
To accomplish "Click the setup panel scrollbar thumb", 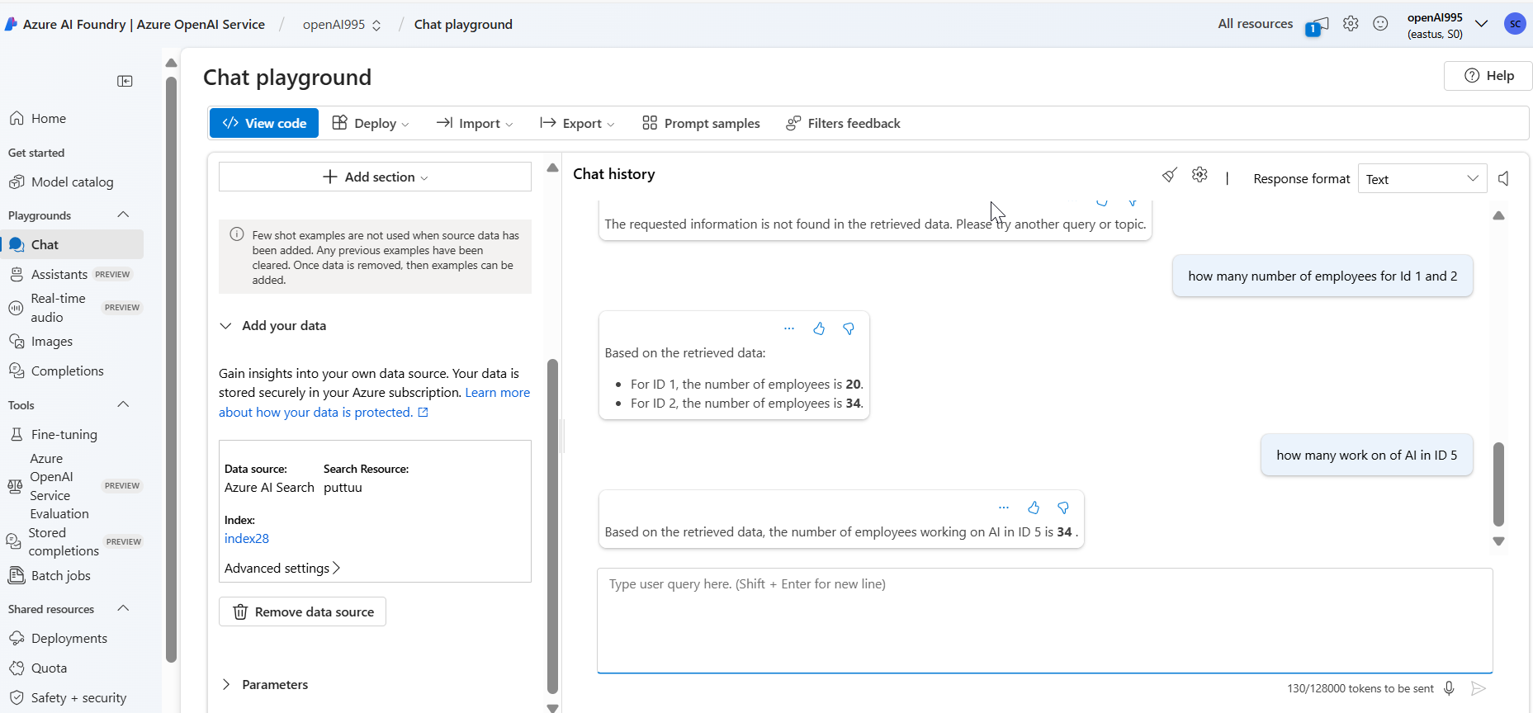I will (553, 526).
